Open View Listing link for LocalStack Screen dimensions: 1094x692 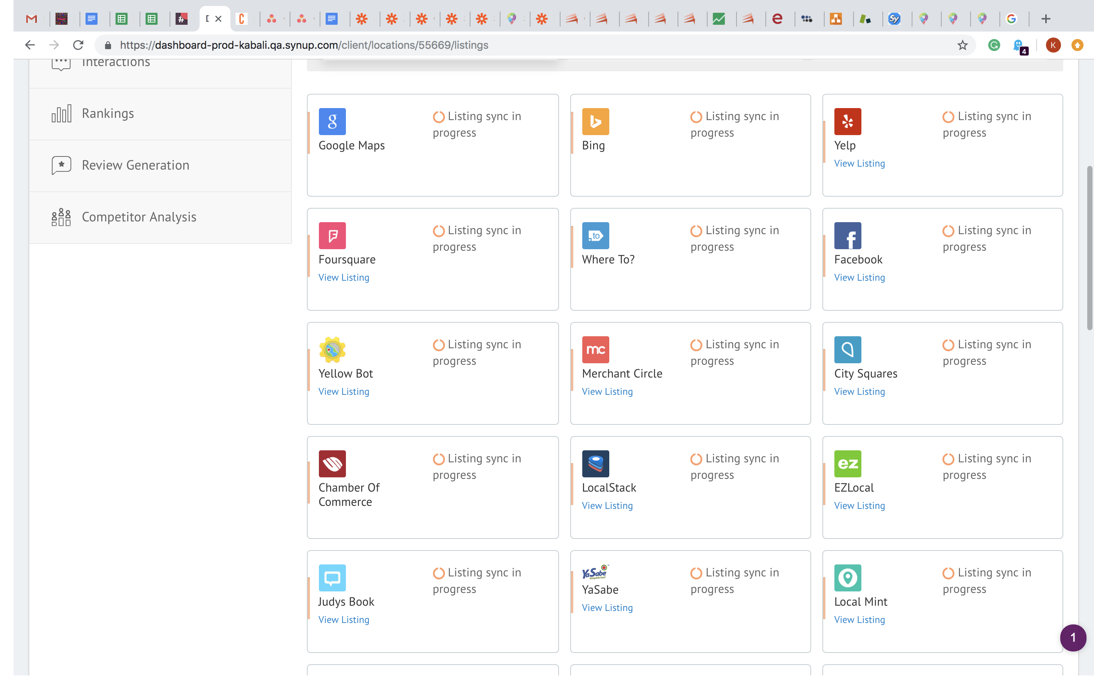pyautogui.click(x=607, y=505)
